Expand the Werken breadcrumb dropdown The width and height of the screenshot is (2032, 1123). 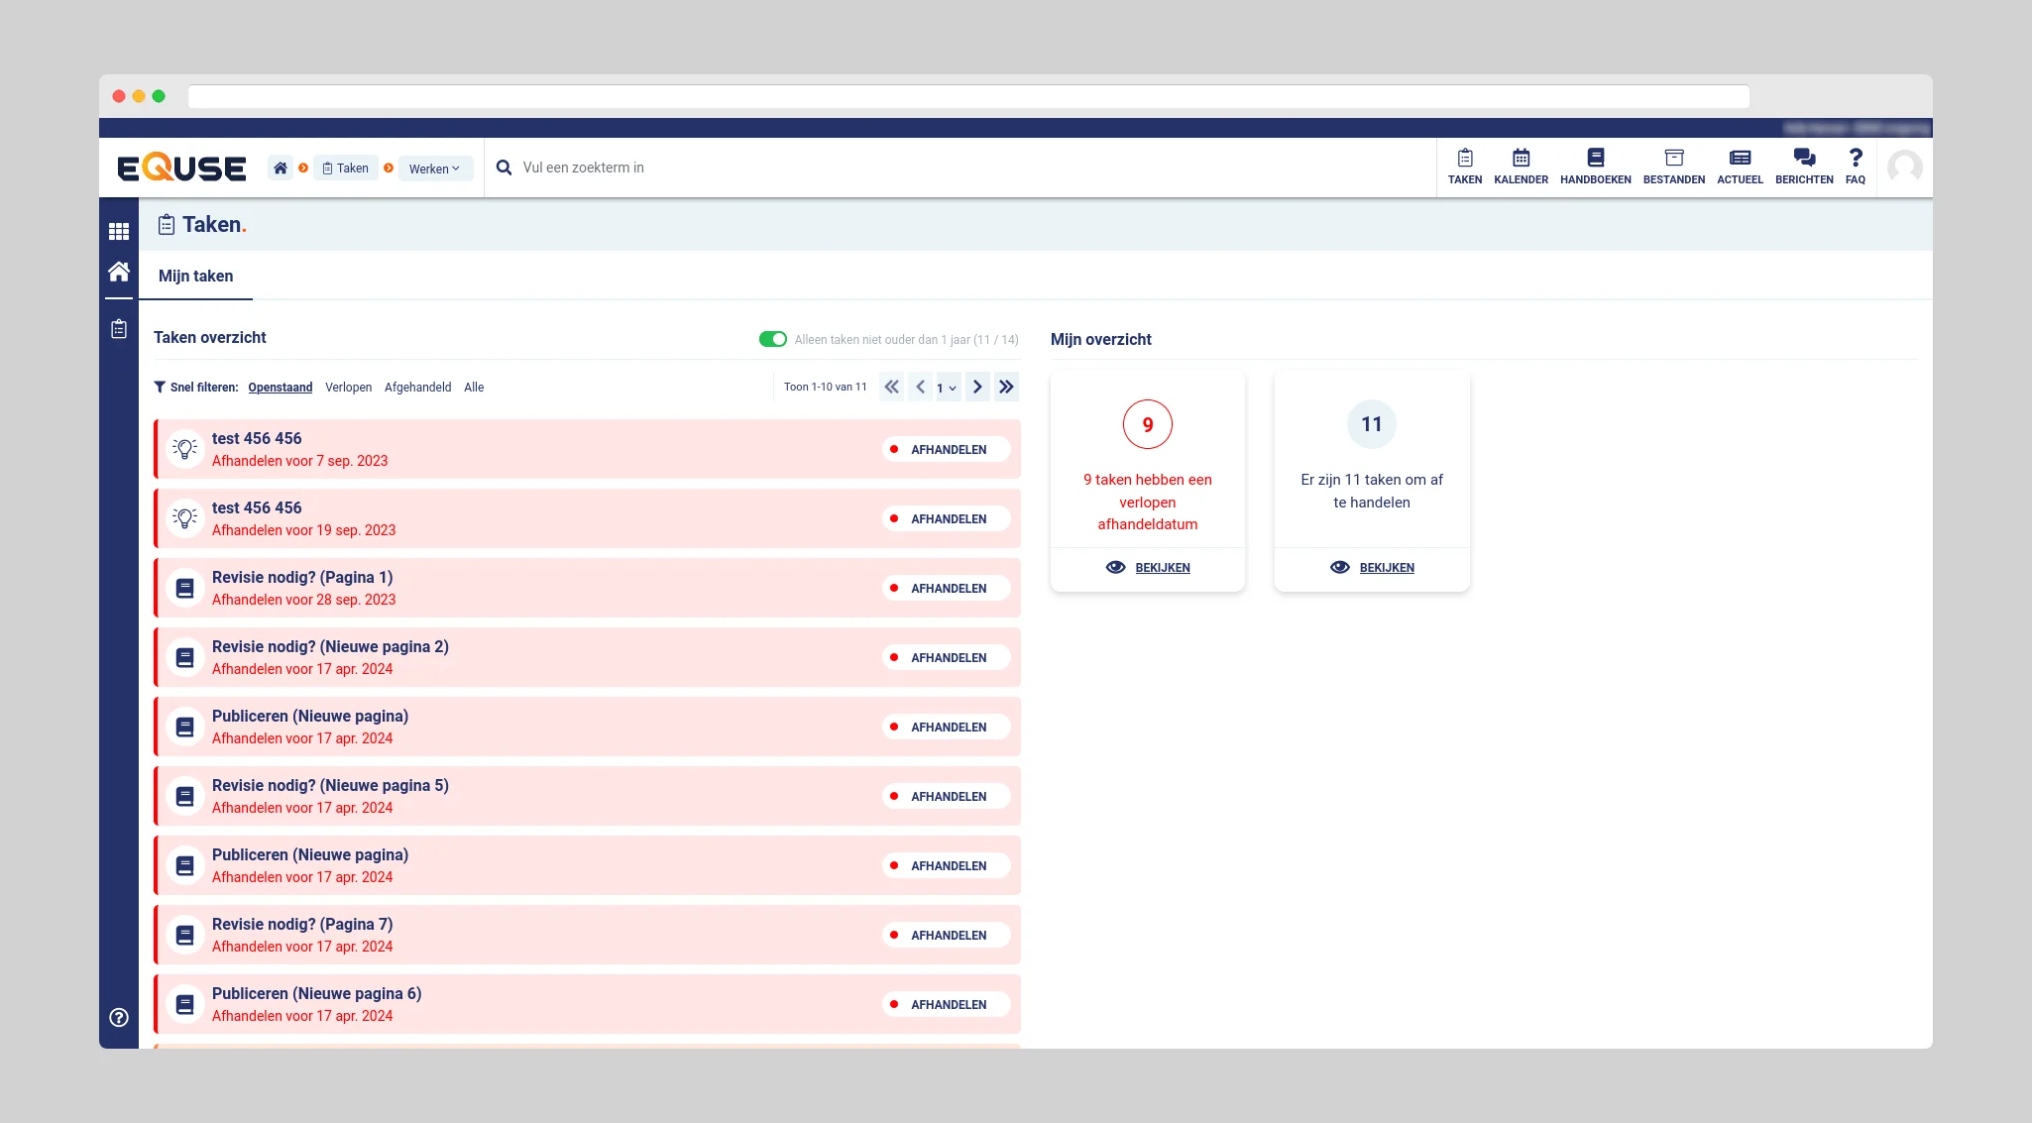(434, 168)
